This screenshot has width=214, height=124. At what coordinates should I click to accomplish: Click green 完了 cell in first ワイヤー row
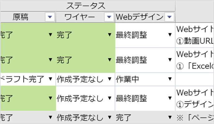81,35
